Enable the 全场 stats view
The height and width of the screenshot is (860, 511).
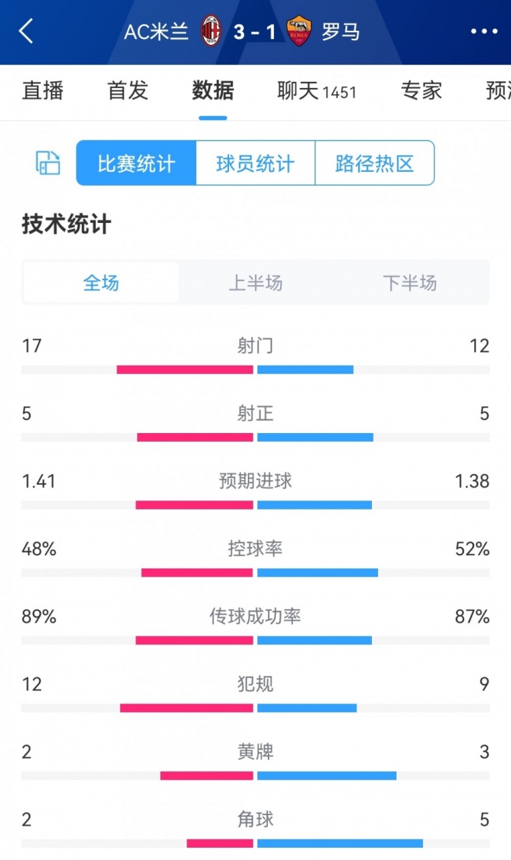click(100, 282)
